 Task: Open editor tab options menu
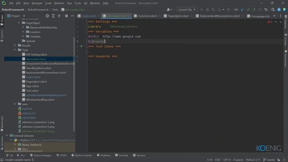pos(280,16)
